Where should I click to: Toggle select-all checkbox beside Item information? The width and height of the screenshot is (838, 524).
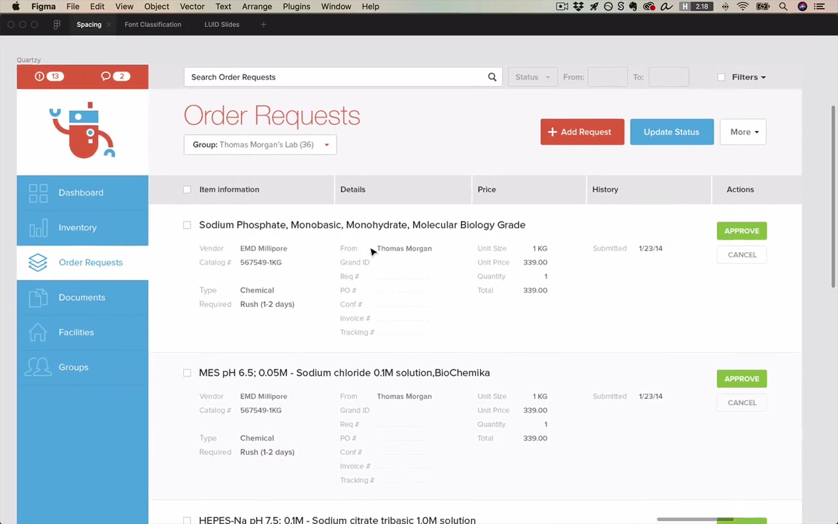click(187, 189)
